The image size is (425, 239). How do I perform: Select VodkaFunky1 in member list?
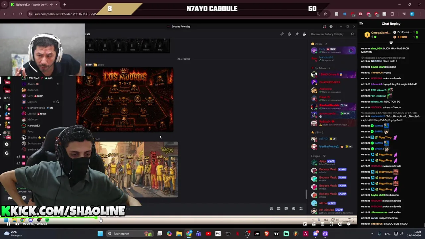[332, 147]
